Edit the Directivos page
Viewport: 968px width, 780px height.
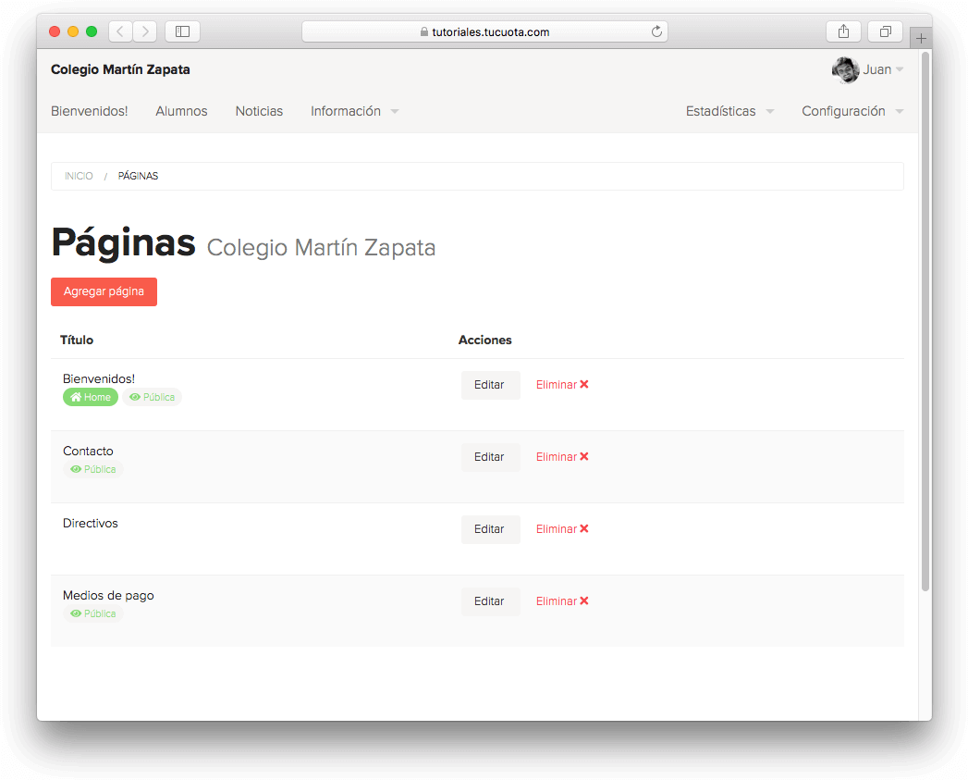click(490, 529)
